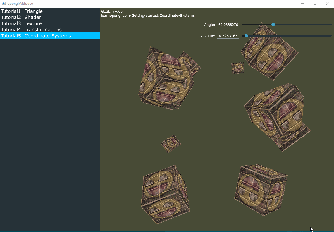Viewport: 334px width, 232px height.
Task: Click the learnopengl.com/Getting-started/Coordinate-Systems text
Action: [x=148, y=16]
